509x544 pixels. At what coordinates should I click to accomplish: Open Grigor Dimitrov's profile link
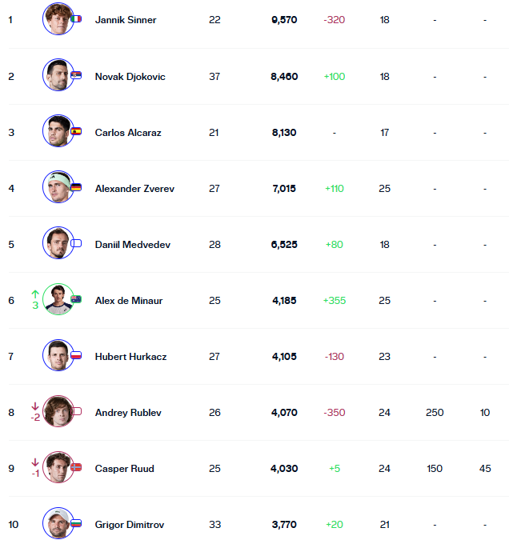coord(130,525)
